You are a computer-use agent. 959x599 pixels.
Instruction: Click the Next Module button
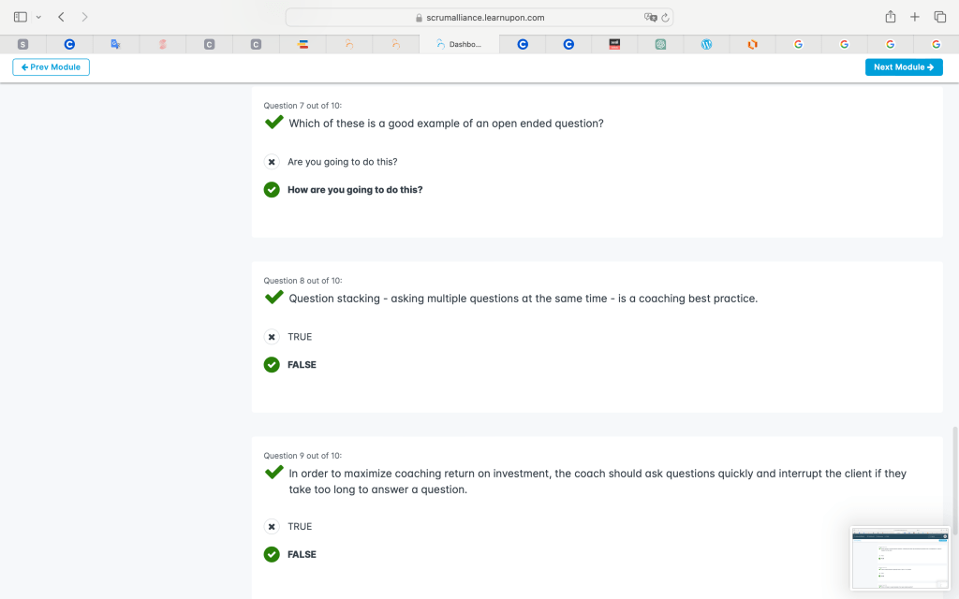point(904,67)
